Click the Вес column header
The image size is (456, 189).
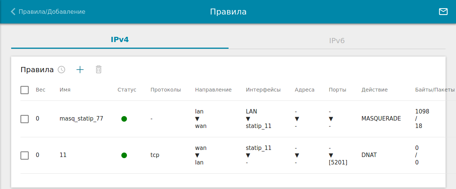point(41,90)
